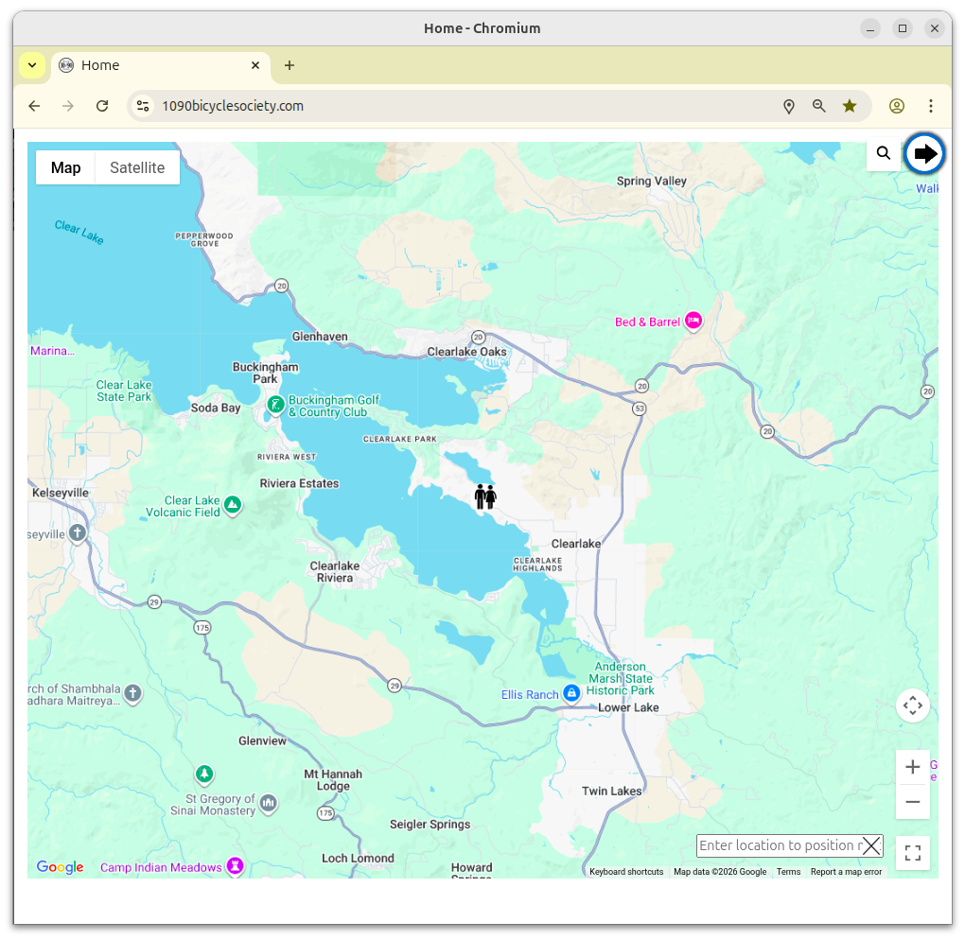The width and height of the screenshot is (965, 940).
Task: Open map camera controls compass button
Action: pyautogui.click(x=912, y=705)
